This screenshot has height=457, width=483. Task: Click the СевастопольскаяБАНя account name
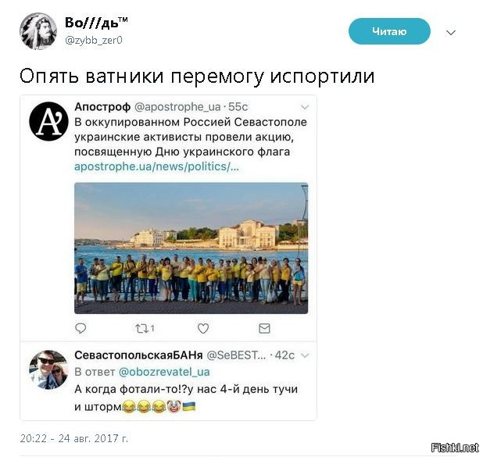(x=138, y=355)
